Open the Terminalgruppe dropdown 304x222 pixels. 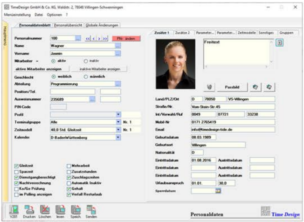click(x=118, y=122)
